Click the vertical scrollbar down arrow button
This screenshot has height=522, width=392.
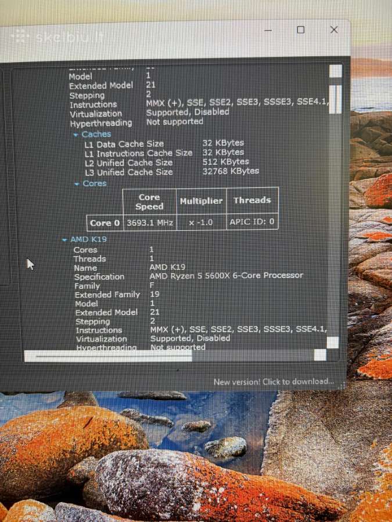(x=333, y=342)
